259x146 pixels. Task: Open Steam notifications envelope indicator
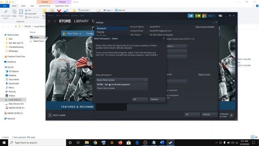(198, 16)
